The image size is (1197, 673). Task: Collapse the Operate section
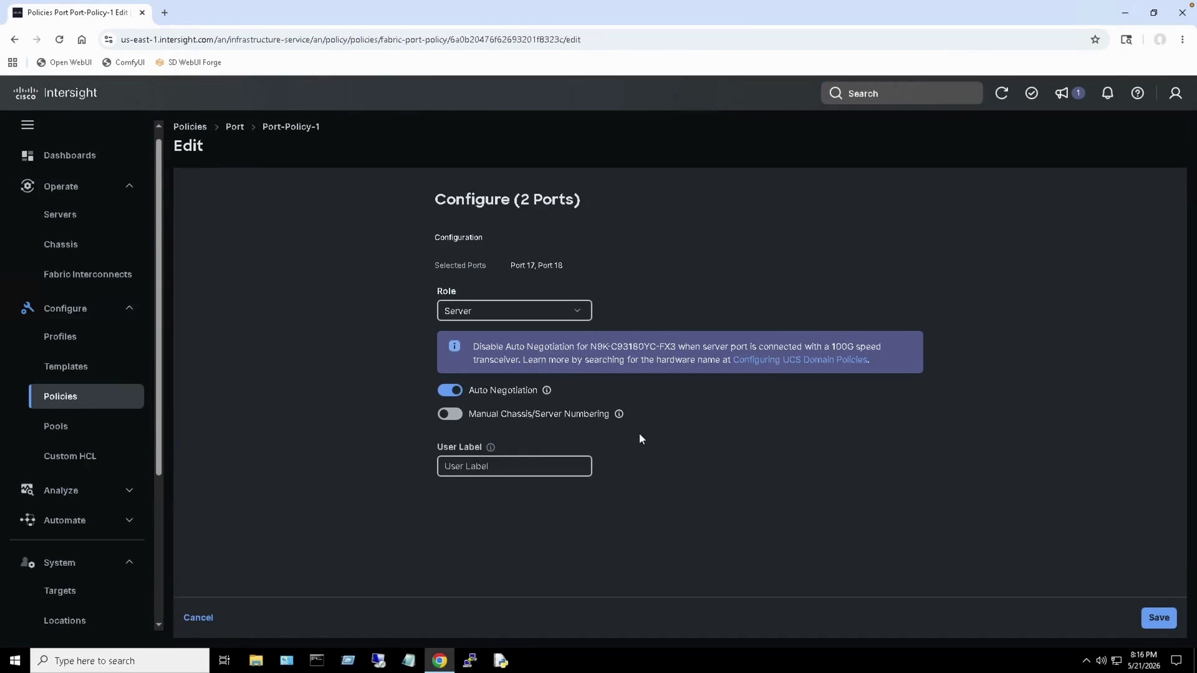coord(129,186)
